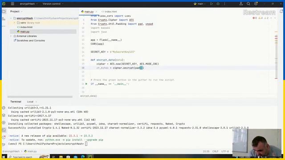Click the Windows 'Type here to search' box

tap(28, 157)
